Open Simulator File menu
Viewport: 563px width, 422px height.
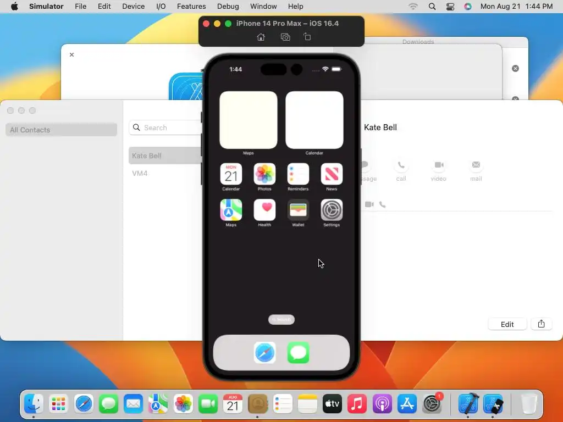80,7
